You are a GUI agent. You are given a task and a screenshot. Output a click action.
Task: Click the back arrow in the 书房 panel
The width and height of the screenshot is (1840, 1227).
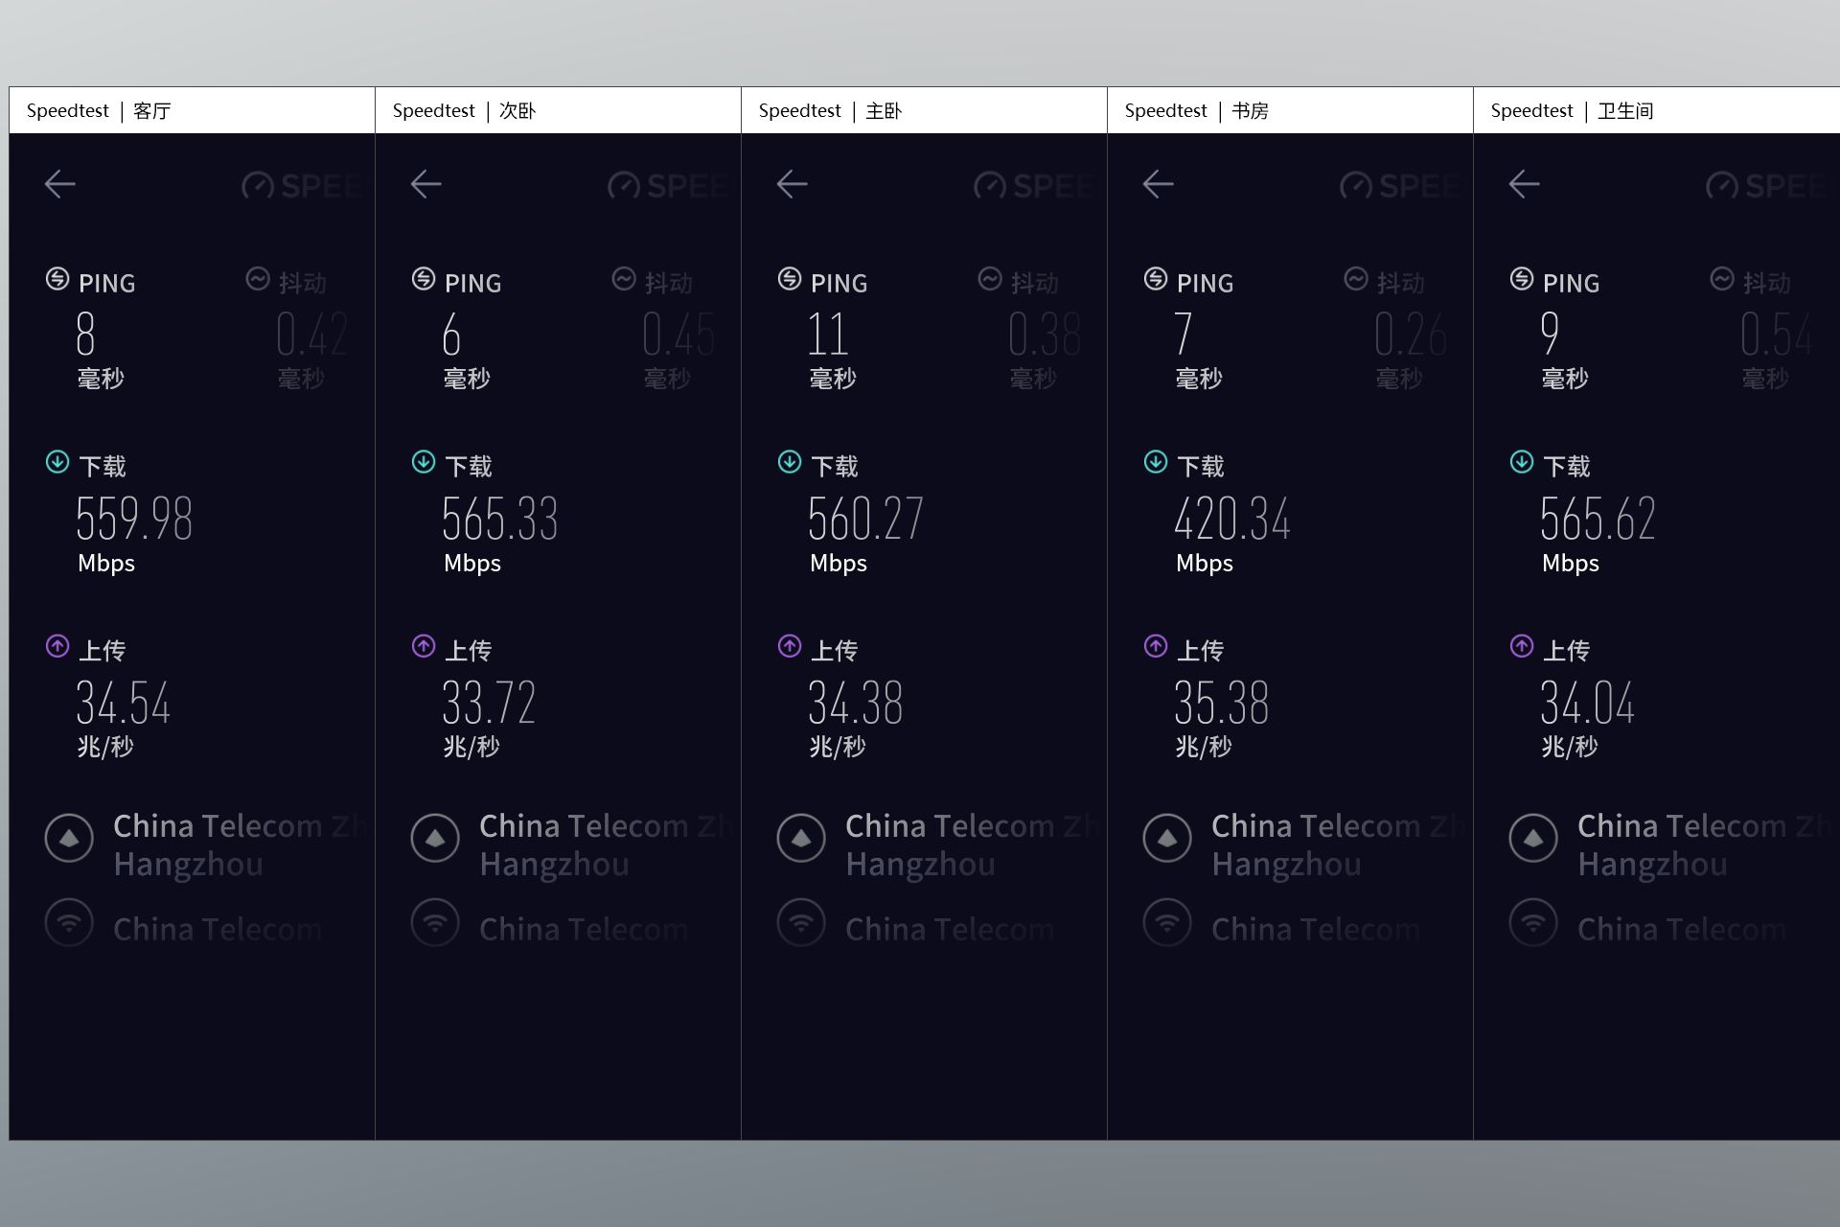(x=1158, y=184)
